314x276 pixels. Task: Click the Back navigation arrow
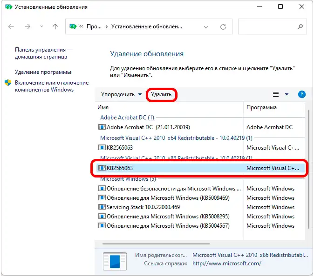(11, 26)
